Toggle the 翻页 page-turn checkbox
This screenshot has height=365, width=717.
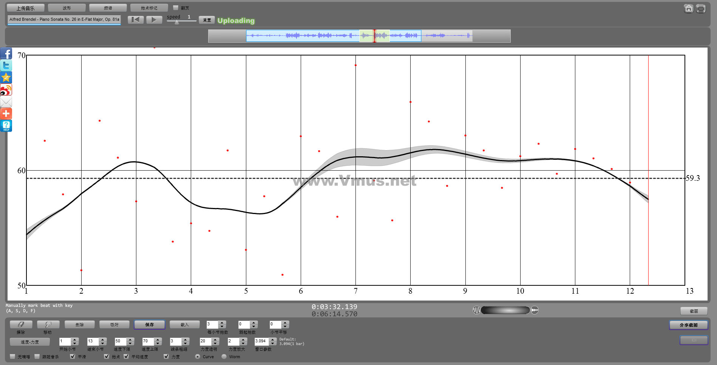coord(176,8)
